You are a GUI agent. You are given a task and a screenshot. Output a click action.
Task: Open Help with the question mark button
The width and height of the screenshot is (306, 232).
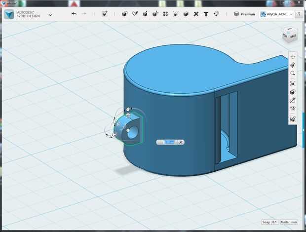click(299, 14)
